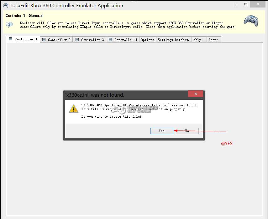Go to the Help tab
The image size is (268, 219).
(197, 40)
